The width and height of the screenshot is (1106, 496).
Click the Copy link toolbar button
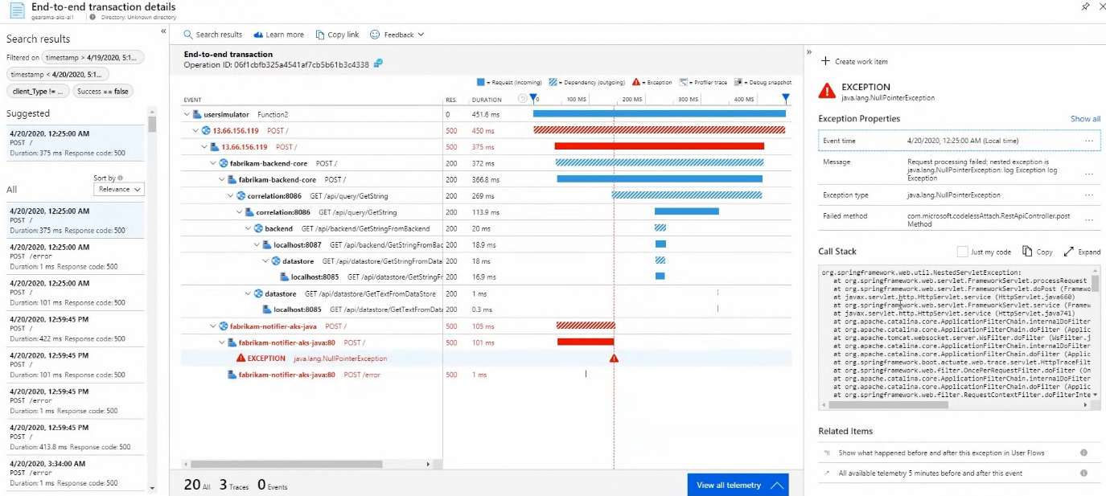pyautogui.click(x=337, y=35)
